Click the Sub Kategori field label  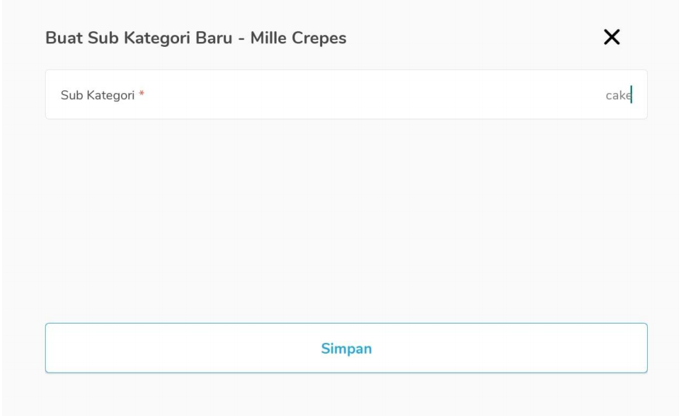pos(97,95)
